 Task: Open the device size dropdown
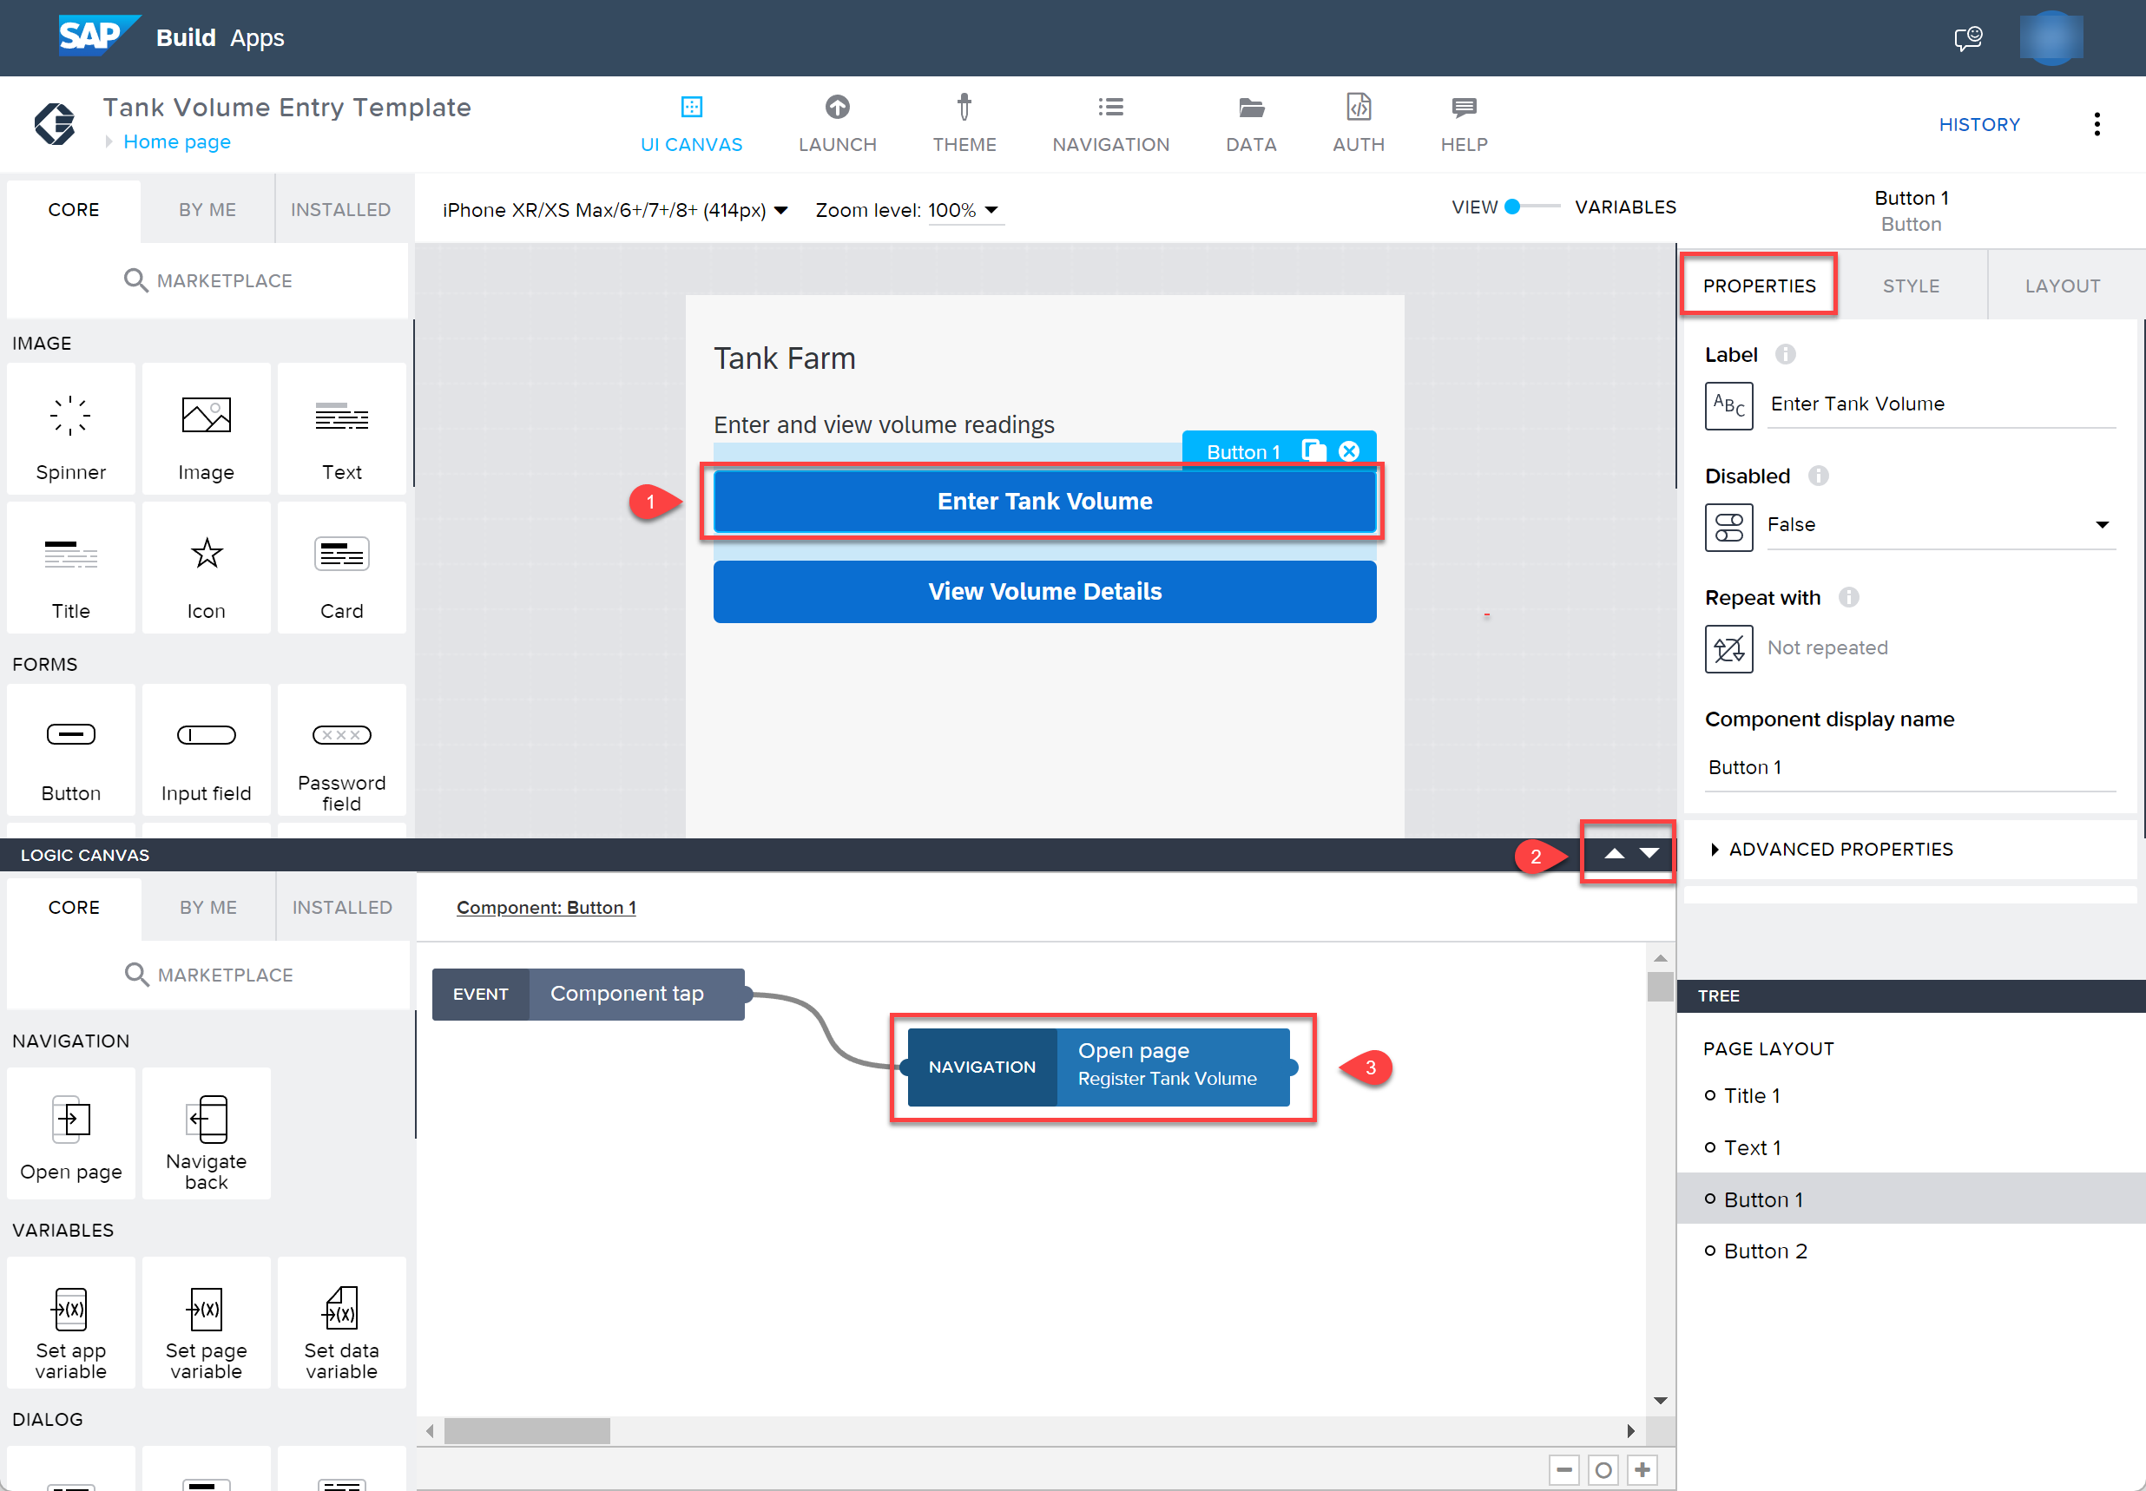coord(615,210)
